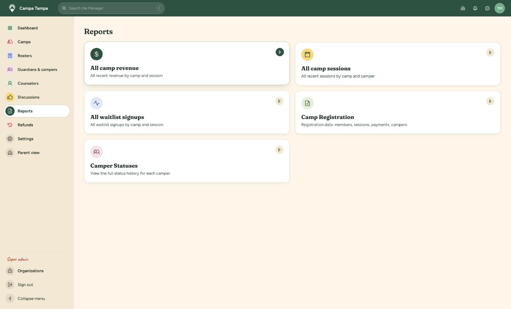This screenshot has height=309, width=511.
Task: Run the All waitlist signups report arrow
Action: (279, 101)
